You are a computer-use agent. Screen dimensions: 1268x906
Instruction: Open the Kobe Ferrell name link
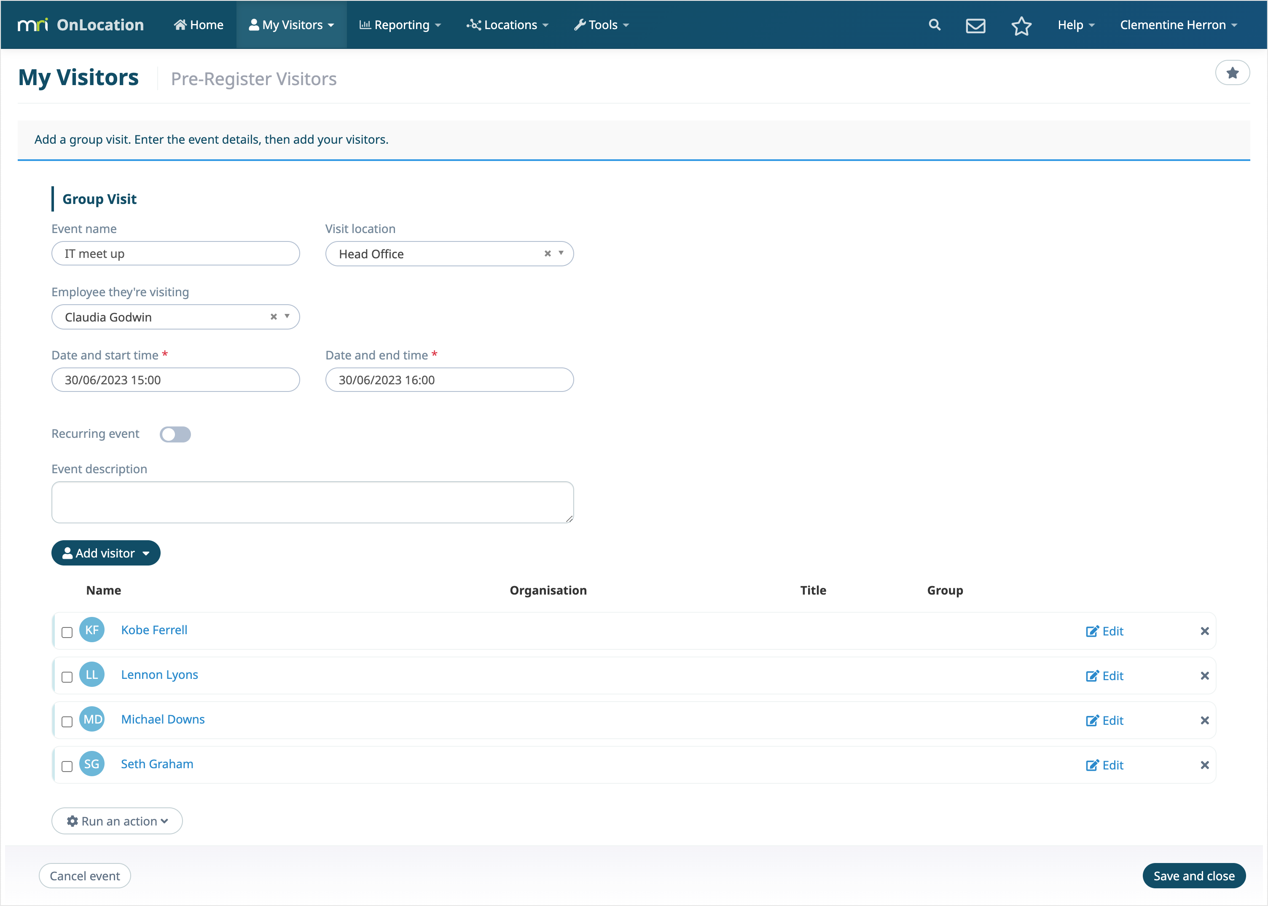(x=154, y=630)
